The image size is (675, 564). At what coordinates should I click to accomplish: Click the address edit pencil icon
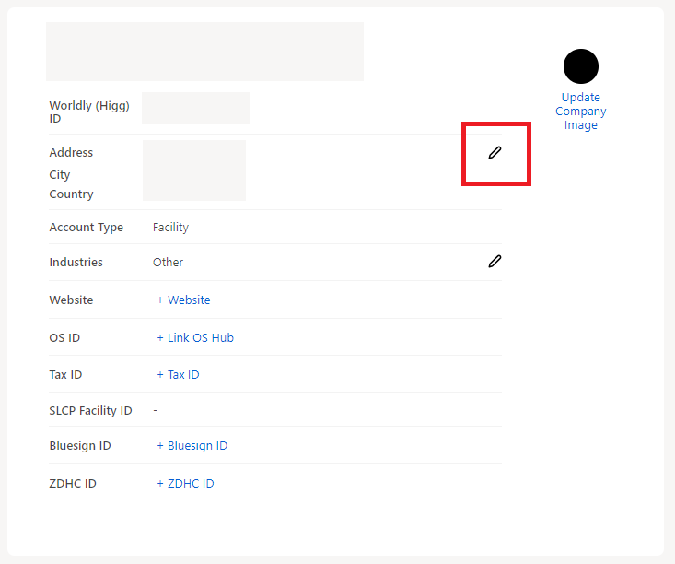coord(495,153)
